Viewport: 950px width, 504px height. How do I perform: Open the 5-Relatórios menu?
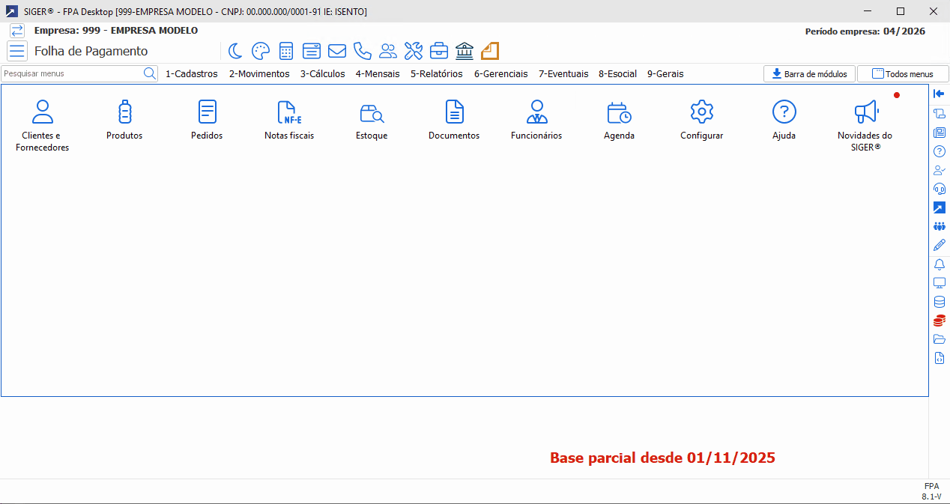click(437, 74)
